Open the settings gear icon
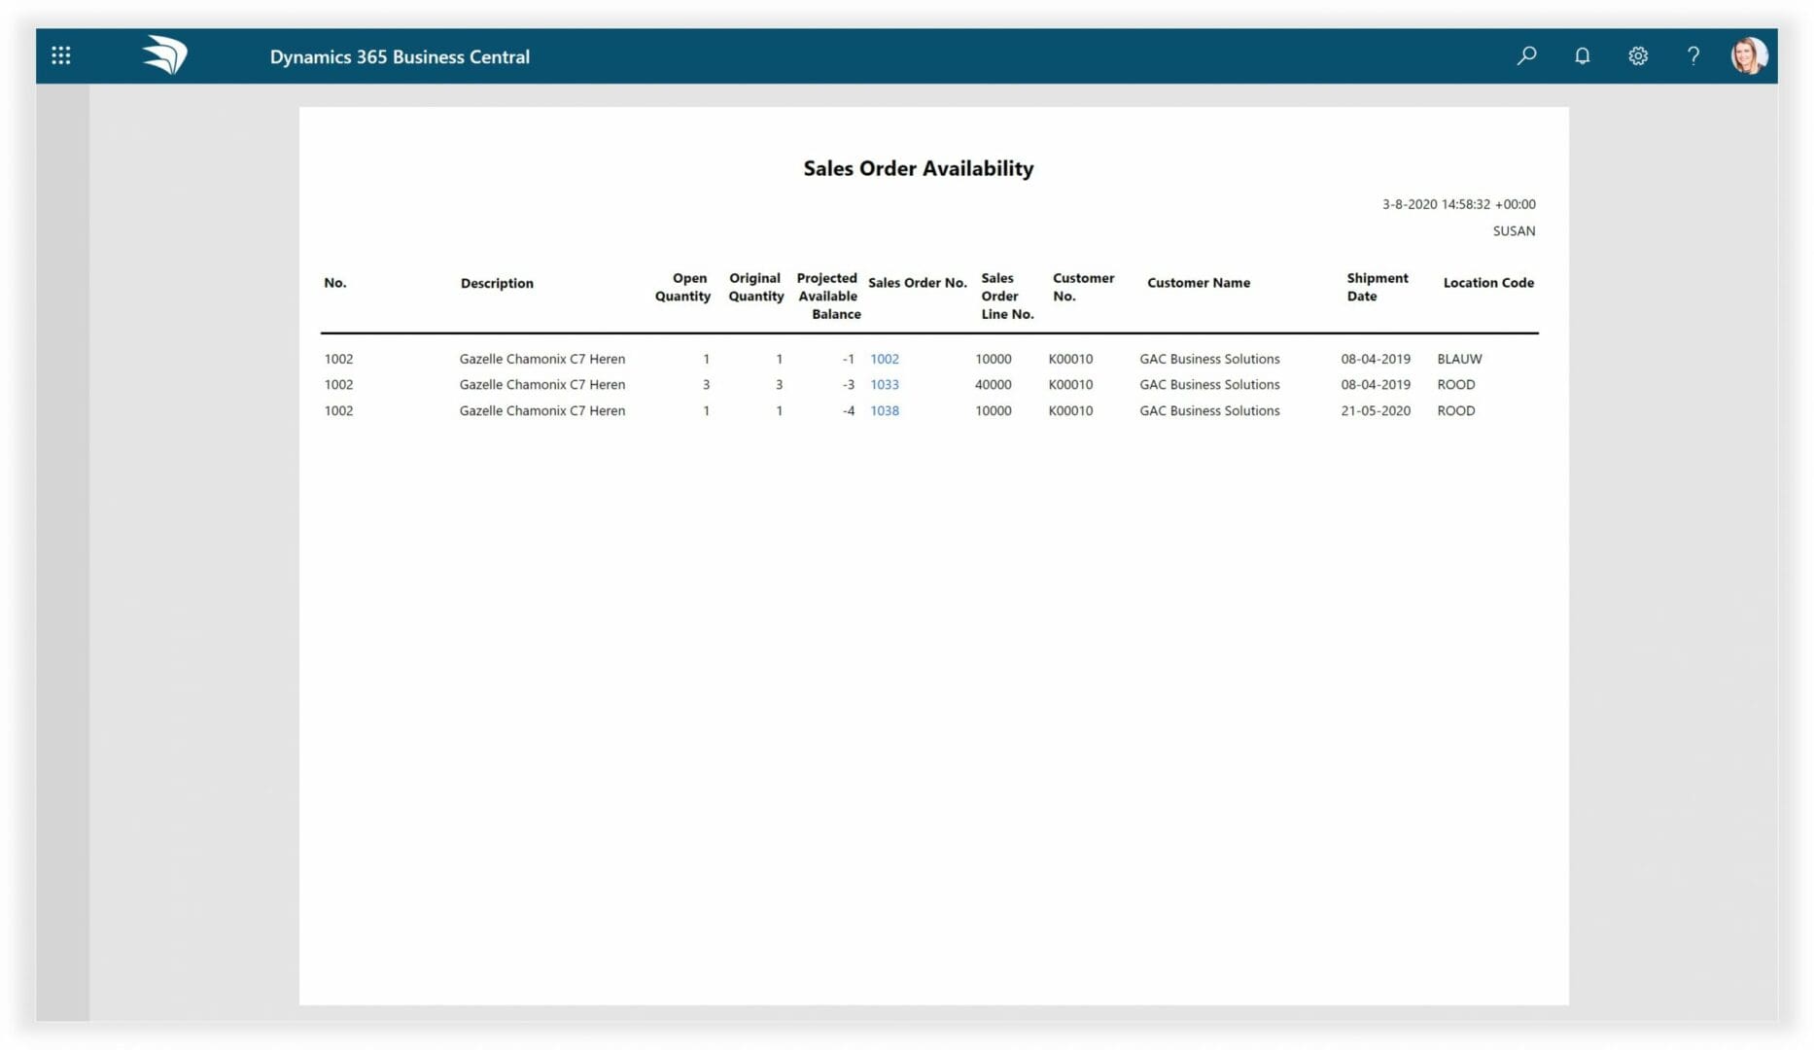 (x=1637, y=55)
